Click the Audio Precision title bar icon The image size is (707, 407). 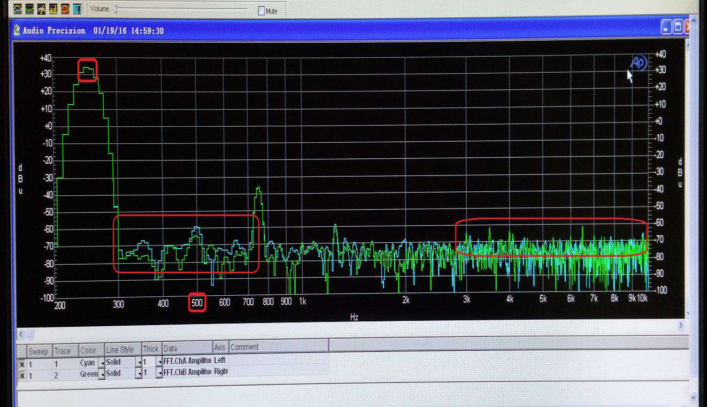[x=17, y=30]
